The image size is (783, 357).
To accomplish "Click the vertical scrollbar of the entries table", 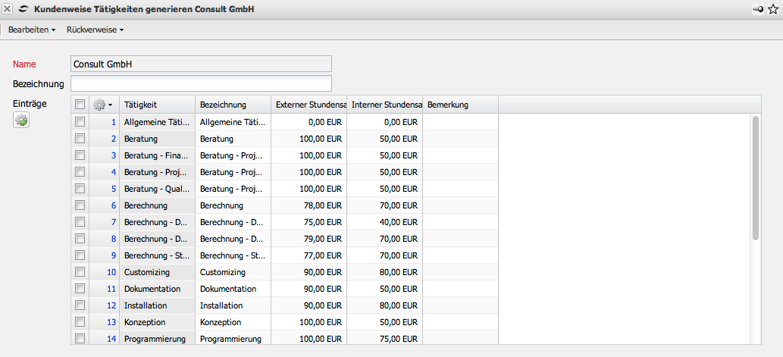I will [755, 178].
